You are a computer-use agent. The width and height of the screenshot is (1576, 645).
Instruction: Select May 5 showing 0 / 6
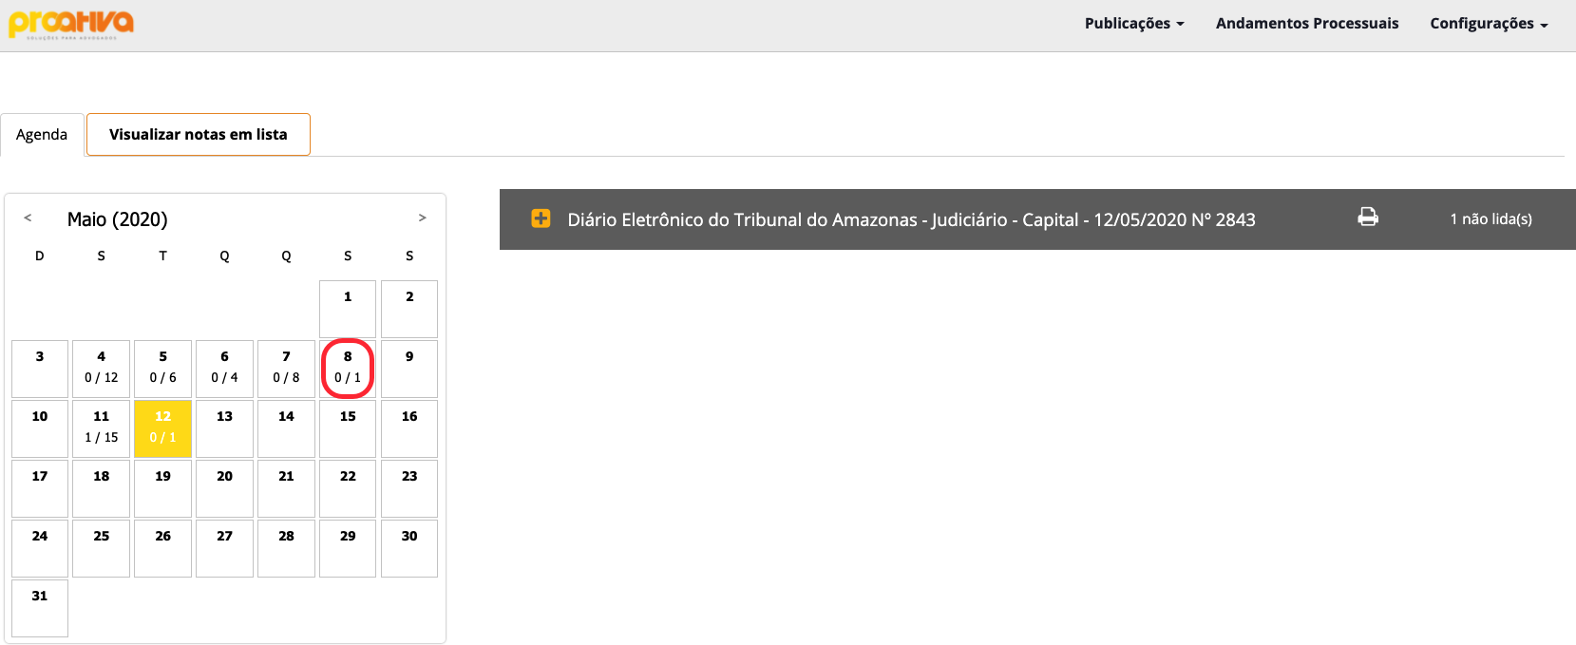pos(162,369)
